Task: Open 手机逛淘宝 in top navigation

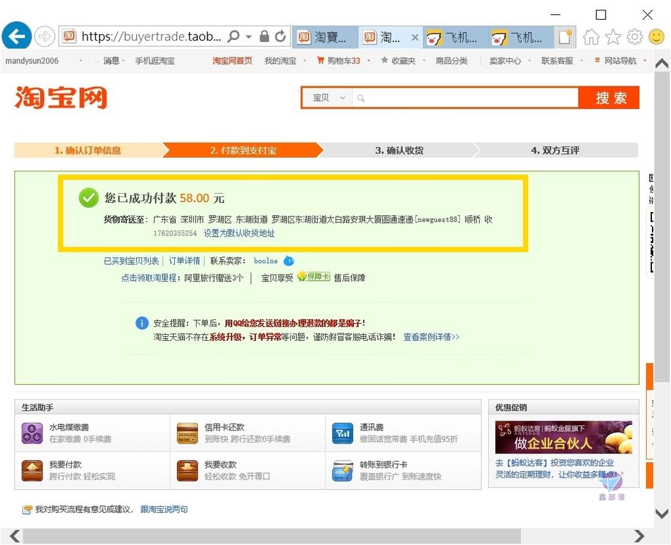Action: coord(155,61)
